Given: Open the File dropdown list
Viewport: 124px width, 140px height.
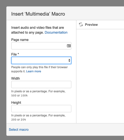Looking at the screenshot, I should pos(41,60).
